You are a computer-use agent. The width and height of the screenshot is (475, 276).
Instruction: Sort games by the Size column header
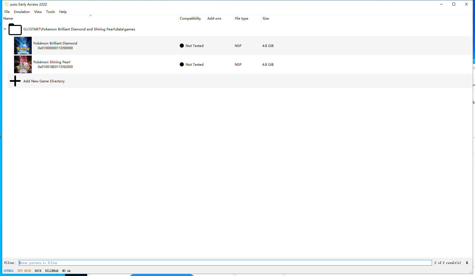click(x=266, y=19)
